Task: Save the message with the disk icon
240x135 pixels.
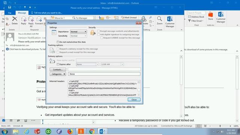Action: (x=9, y=7)
